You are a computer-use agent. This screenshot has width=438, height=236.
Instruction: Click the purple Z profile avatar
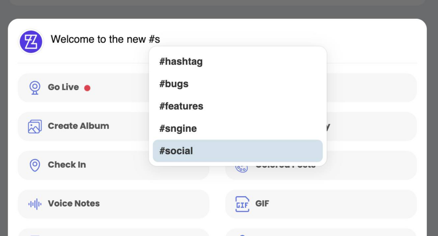(31, 42)
